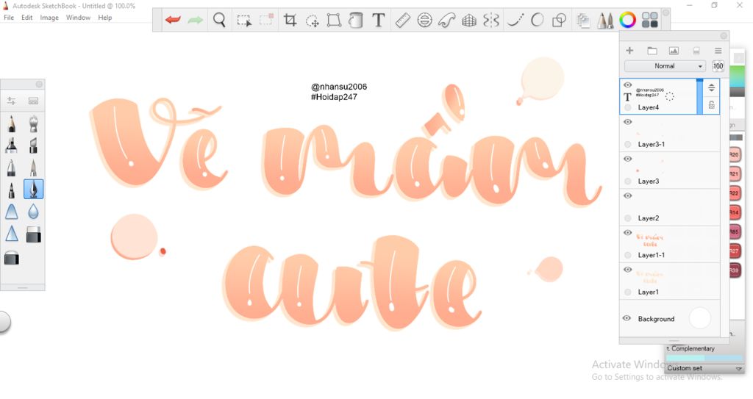Toggle visibility of Layer1-1

(x=627, y=233)
